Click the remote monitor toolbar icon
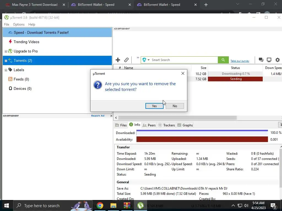282x211 pixels. [269, 60]
